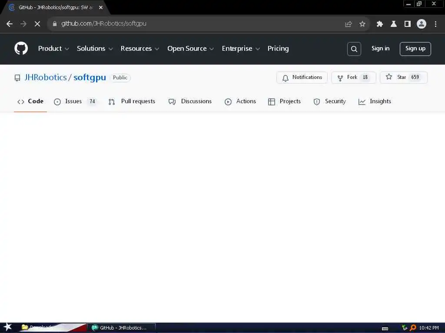Open the Actions tab
Viewport: 445px width, 333px height.
click(240, 101)
